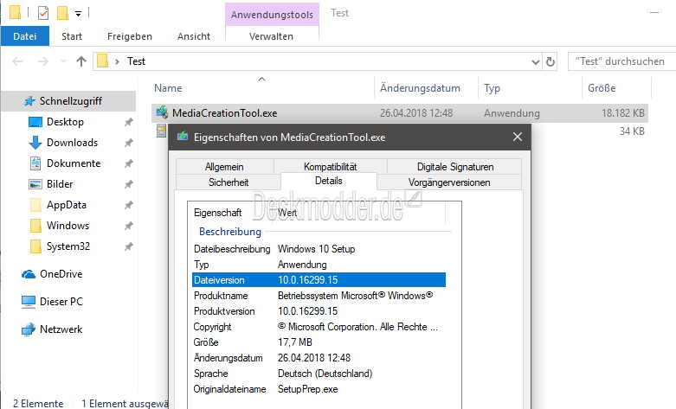Switch to the Freigeben ribbon tab
This screenshot has height=409, width=676.
[x=130, y=36]
